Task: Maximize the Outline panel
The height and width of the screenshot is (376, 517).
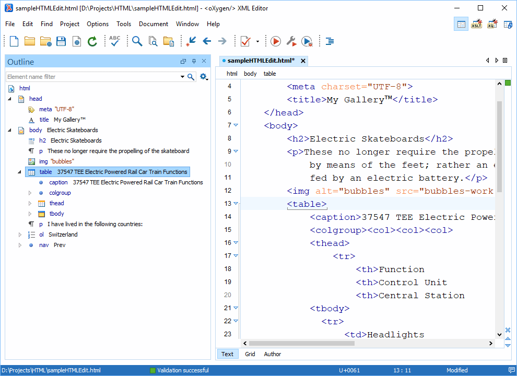Action: coord(183,61)
